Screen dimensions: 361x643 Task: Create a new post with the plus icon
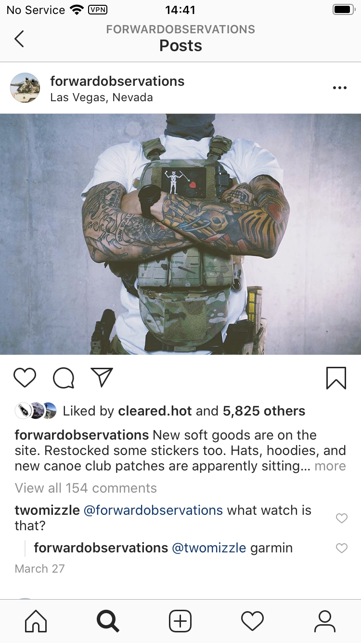(x=180, y=621)
